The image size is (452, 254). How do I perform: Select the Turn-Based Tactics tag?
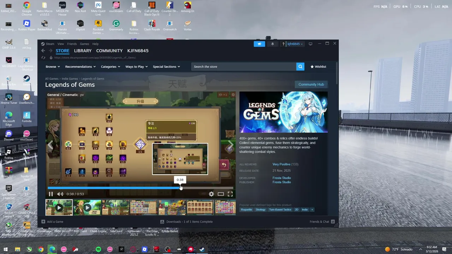(280, 210)
